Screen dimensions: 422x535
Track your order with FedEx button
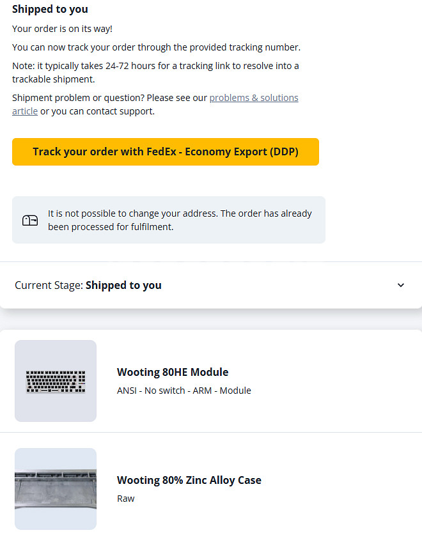165,152
